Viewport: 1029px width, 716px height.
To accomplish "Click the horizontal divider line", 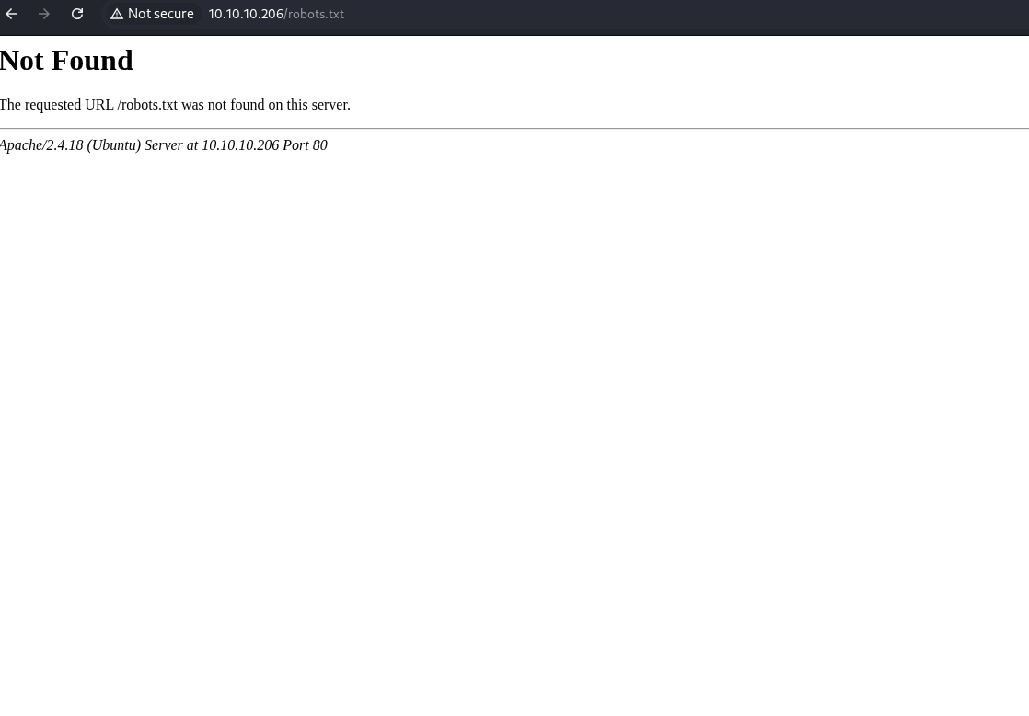I will [x=514, y=128].
